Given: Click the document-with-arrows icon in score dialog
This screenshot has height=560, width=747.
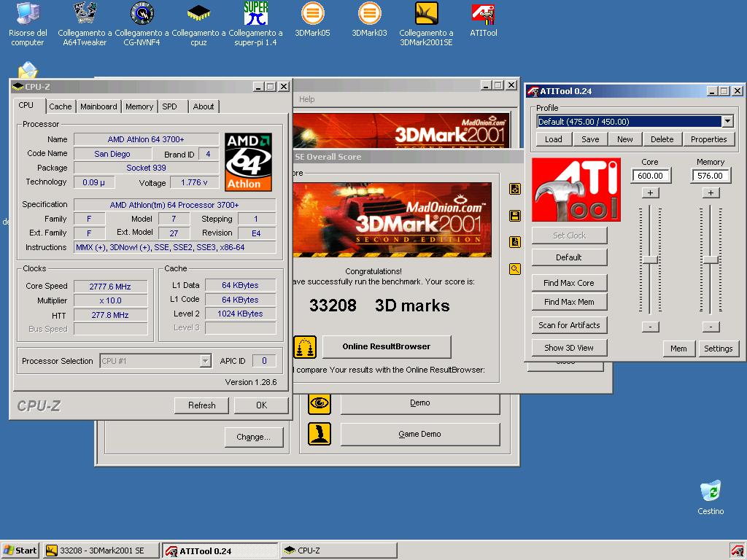Looking at the screenshot, I should coord(514,189).
